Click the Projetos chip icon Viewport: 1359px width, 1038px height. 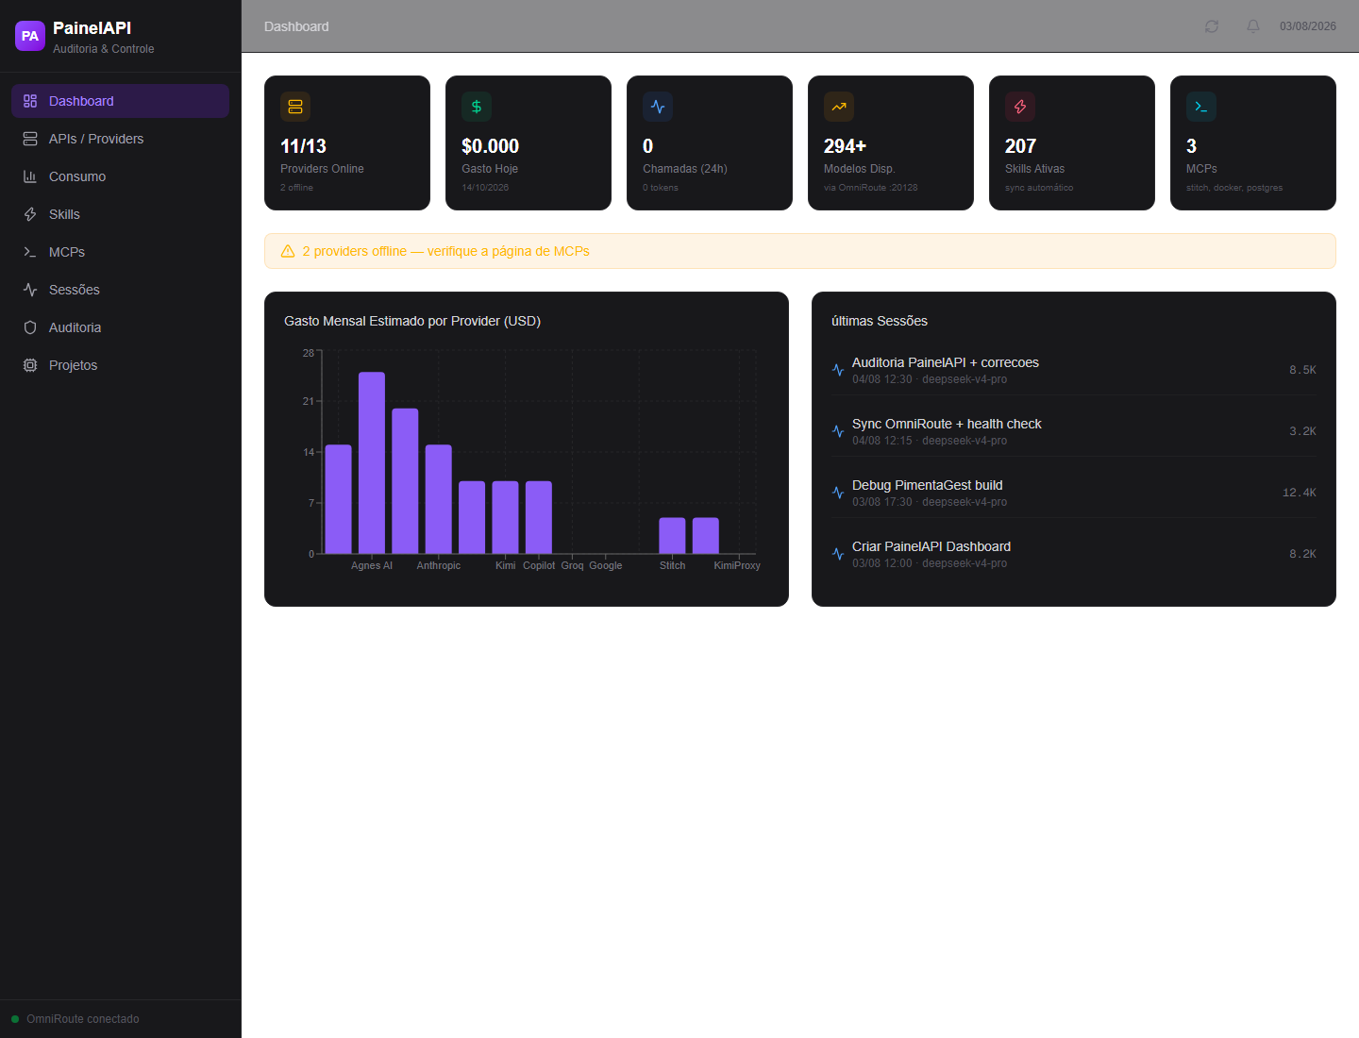30,365
